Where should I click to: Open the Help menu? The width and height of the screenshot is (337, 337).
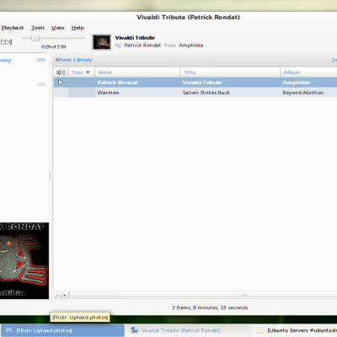78,28
